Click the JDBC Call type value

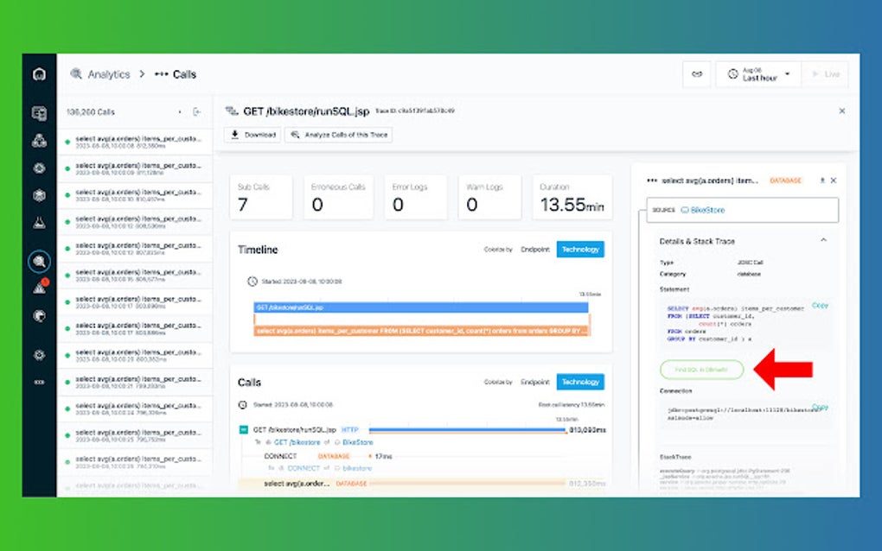(750, 263)
